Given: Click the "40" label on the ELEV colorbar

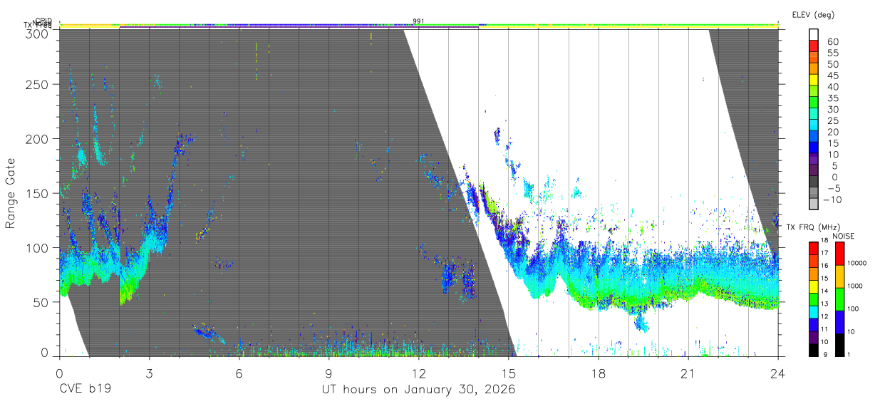Looking at the screenshot, I should pos(833,87).
